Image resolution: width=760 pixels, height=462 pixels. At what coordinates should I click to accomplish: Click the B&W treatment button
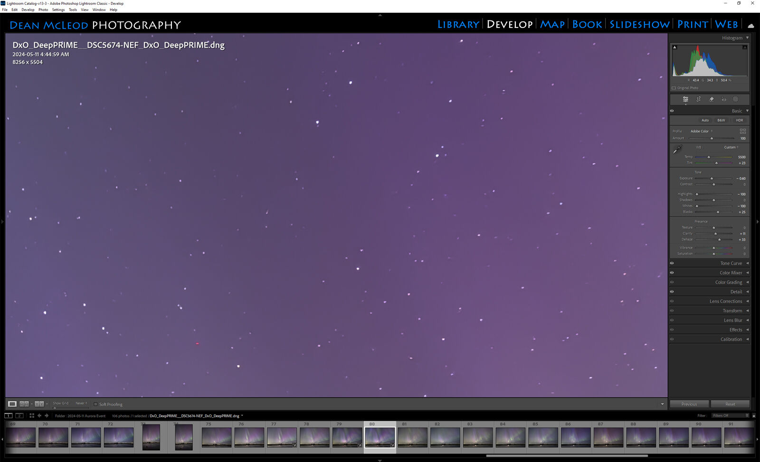[x=721, y=120]
